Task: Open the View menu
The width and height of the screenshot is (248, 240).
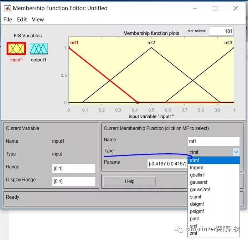Action: [38, 20]
